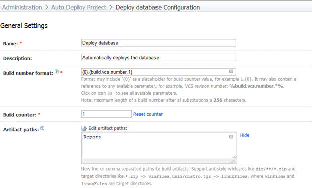Click into the Description input field

[159, 57]
